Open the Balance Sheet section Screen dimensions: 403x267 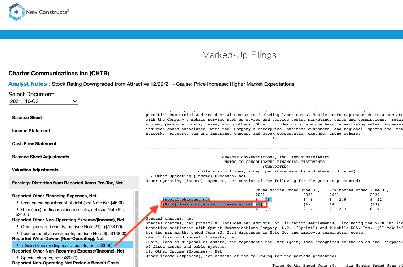pos(74,117)
